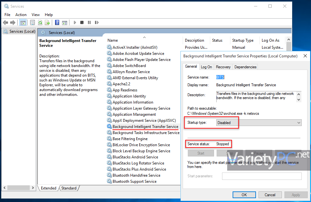Open the View menu

click(x=36, y=15)
